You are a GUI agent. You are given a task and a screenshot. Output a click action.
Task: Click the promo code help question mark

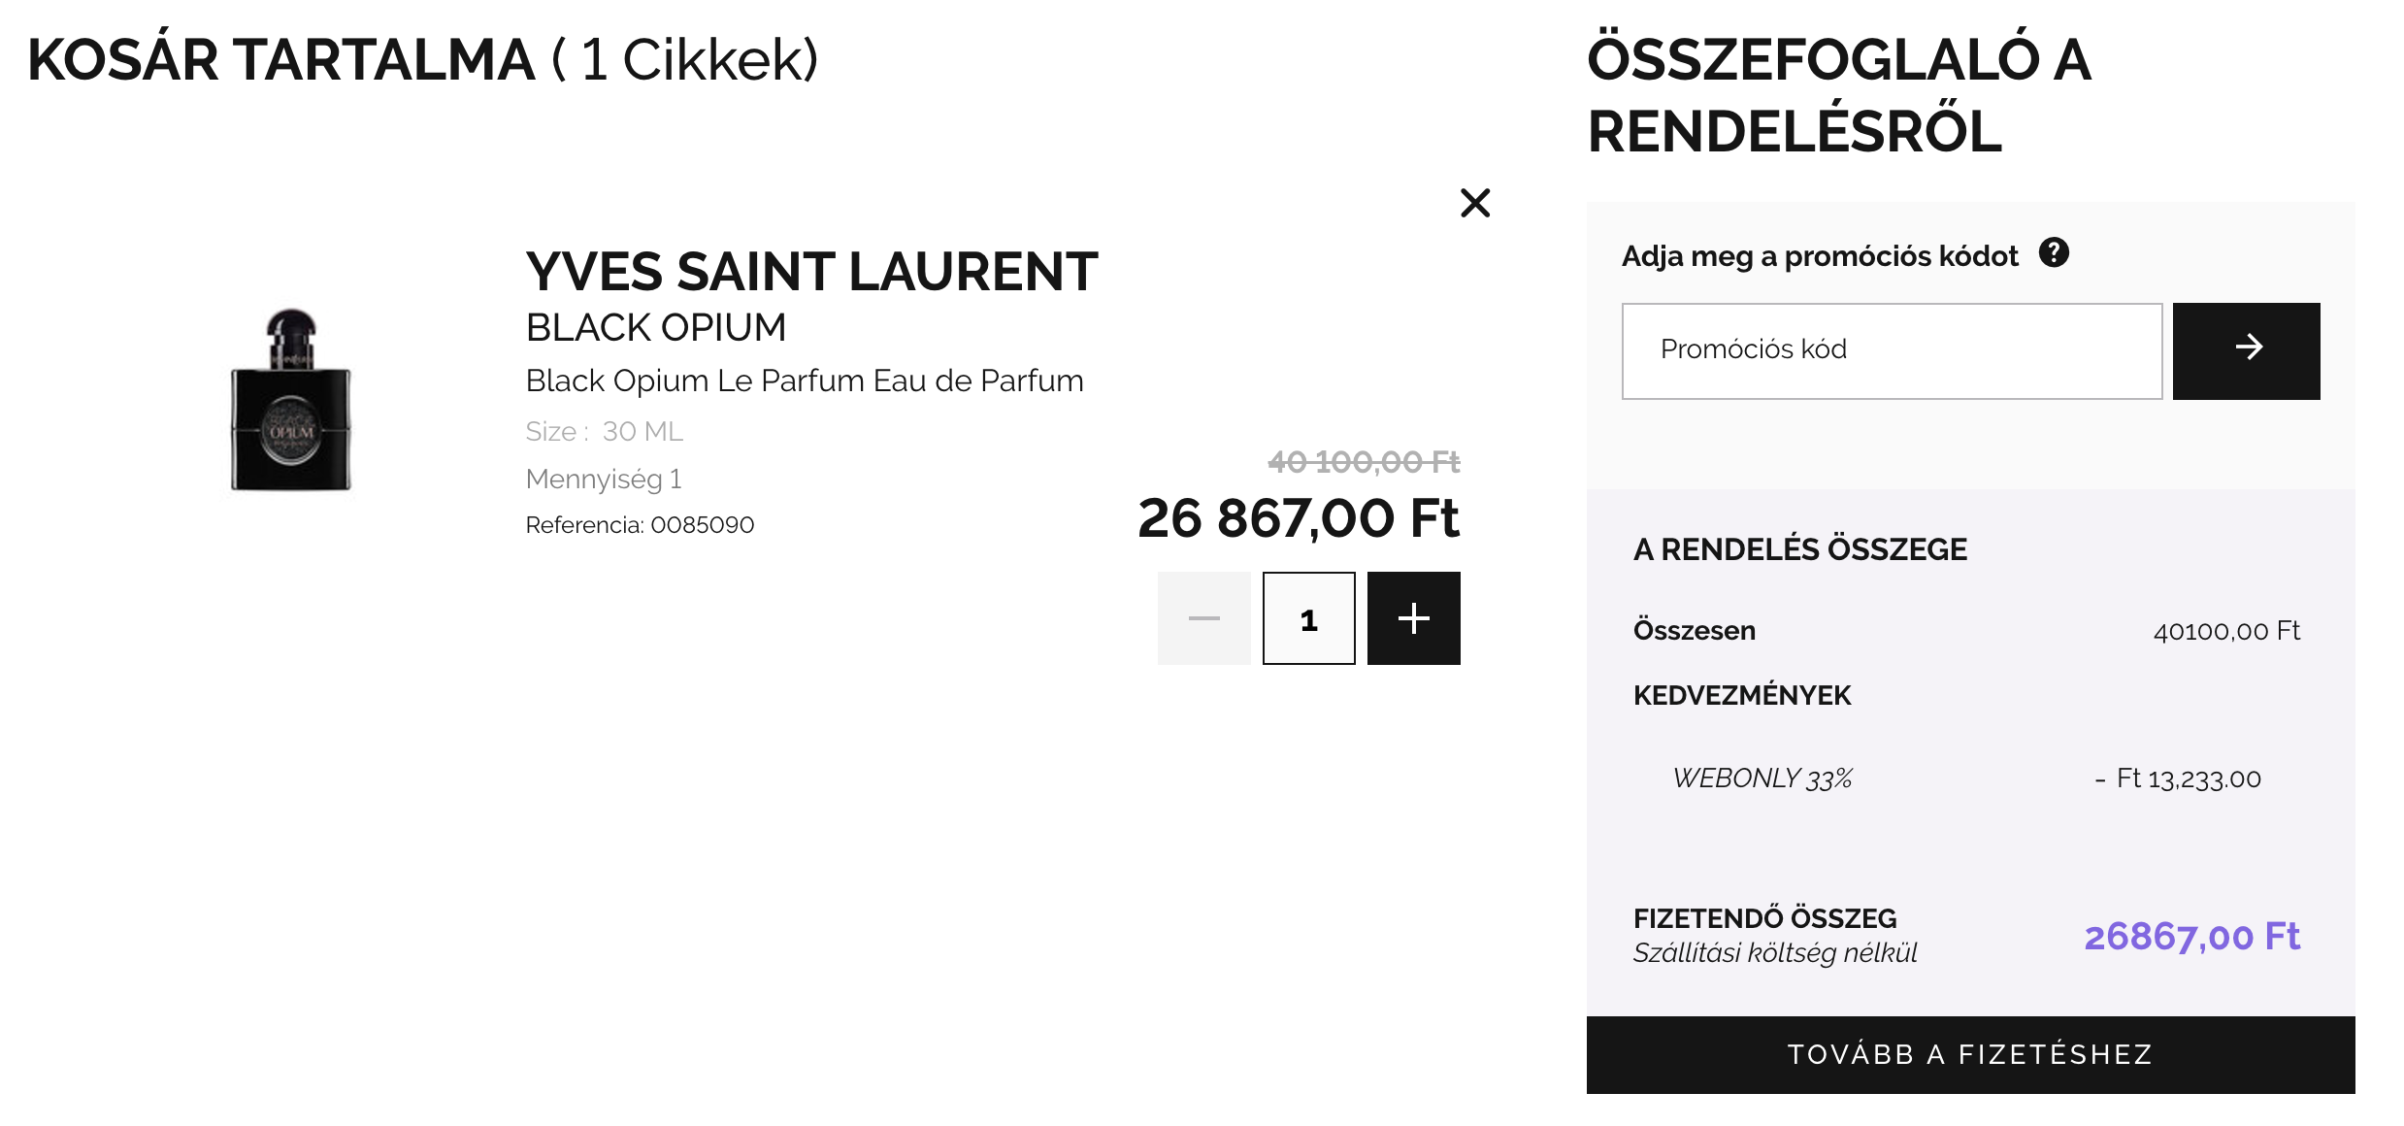pyautogui.click(x=2054, y=252)
